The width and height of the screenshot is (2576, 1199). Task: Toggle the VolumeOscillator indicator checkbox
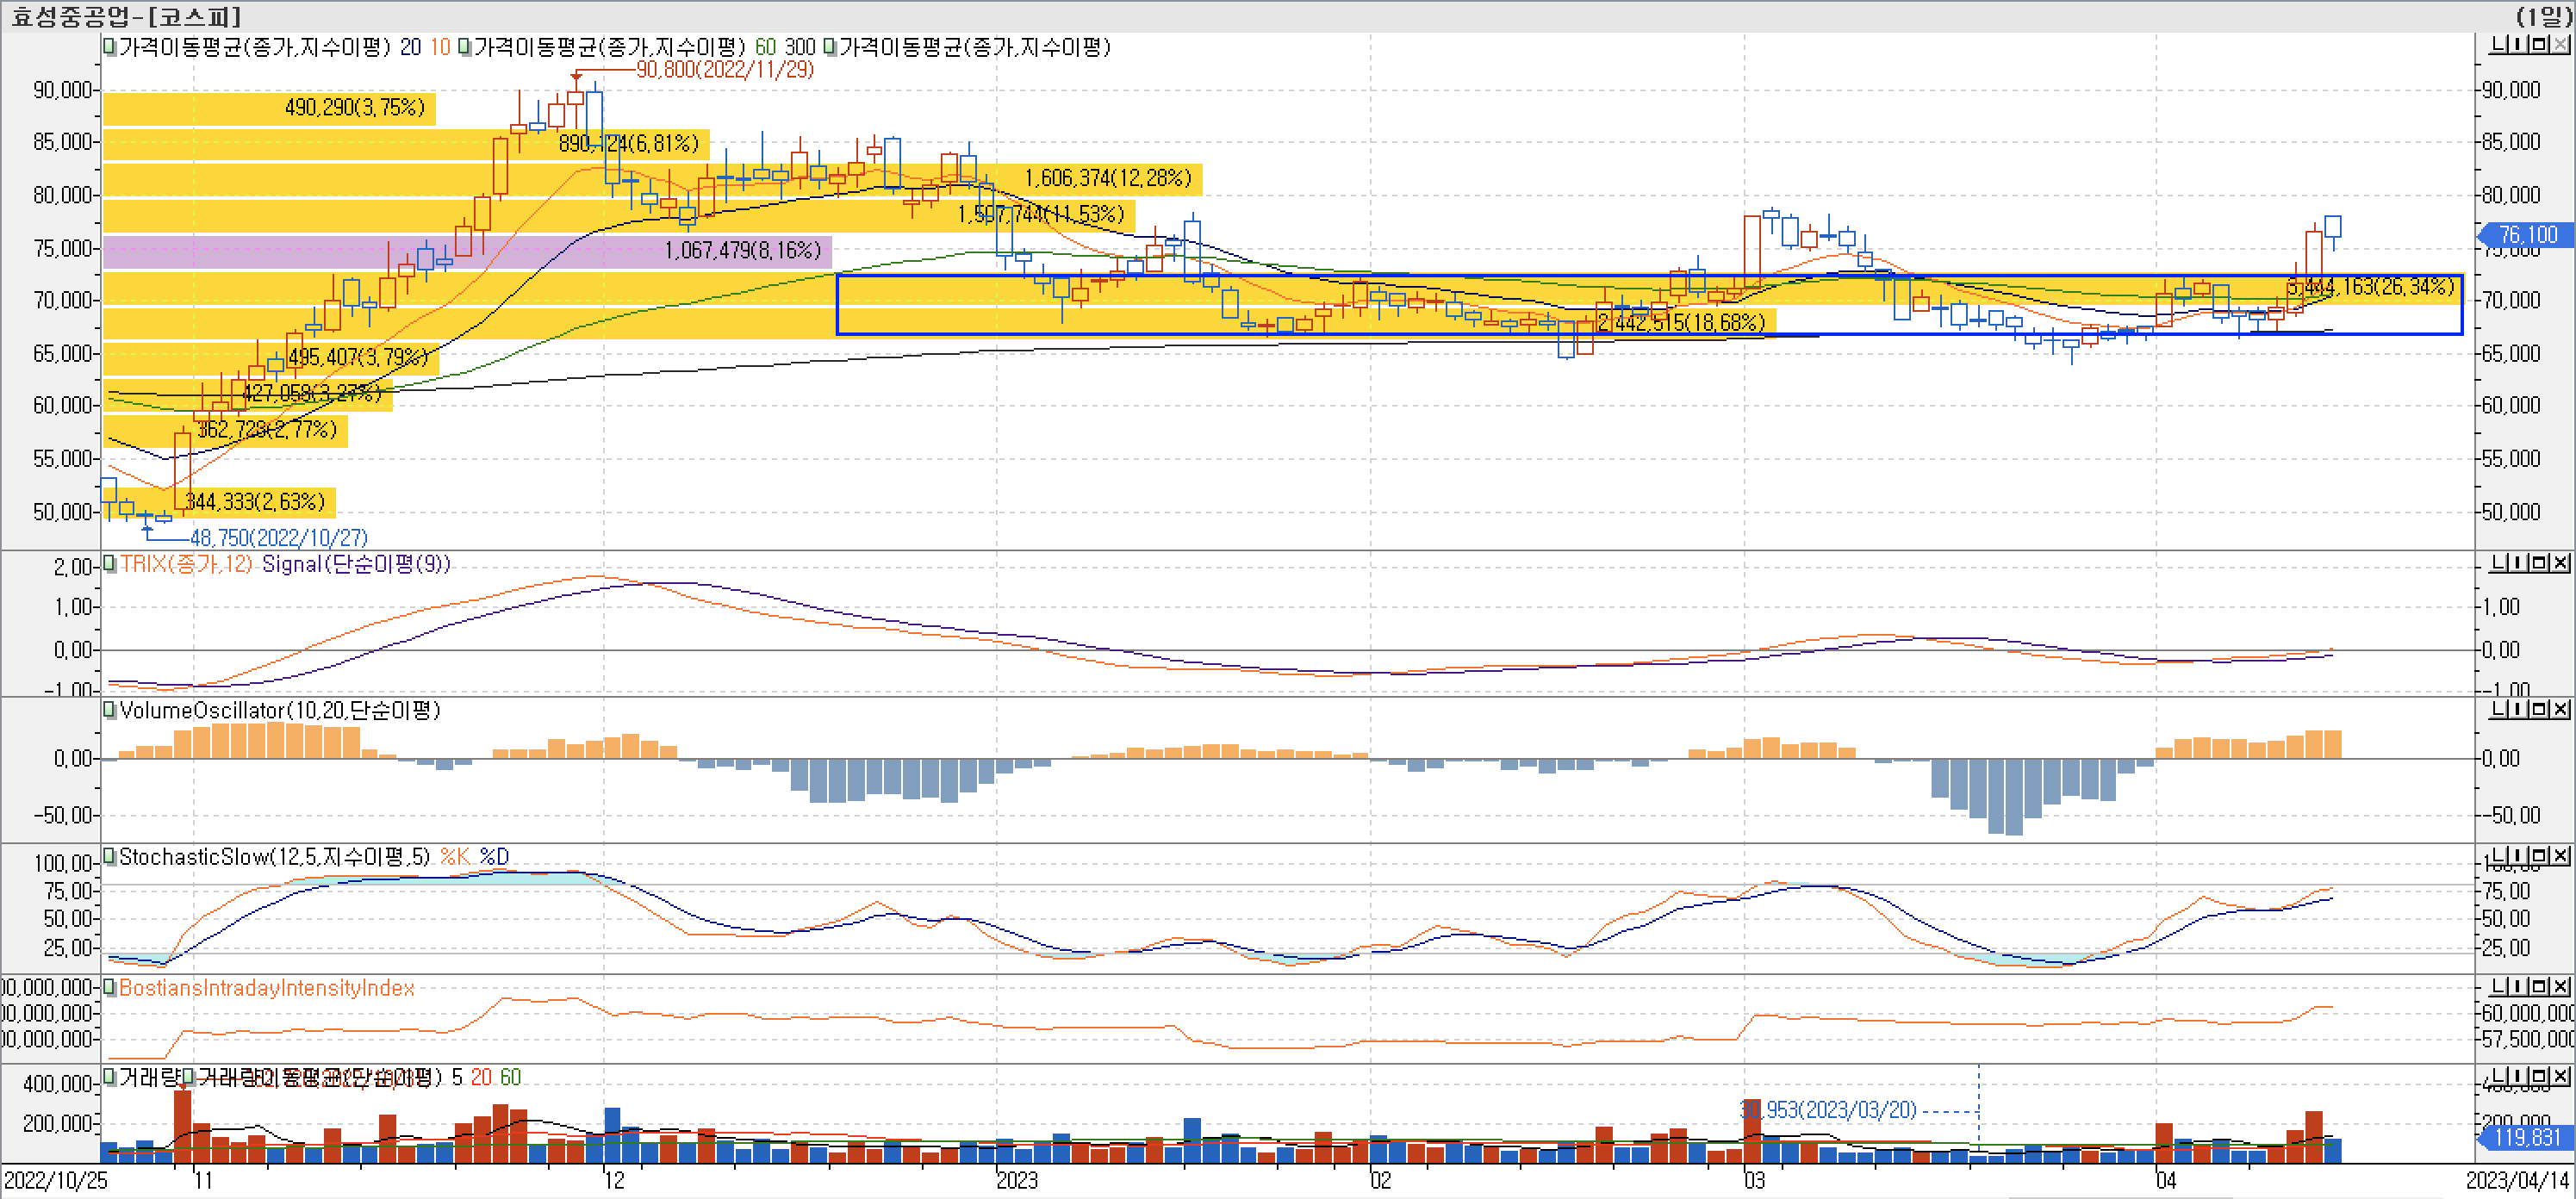[110, 710]
